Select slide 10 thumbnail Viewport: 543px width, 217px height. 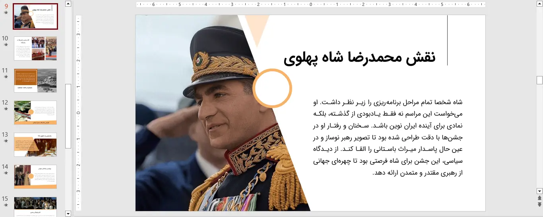pos(35,48)
